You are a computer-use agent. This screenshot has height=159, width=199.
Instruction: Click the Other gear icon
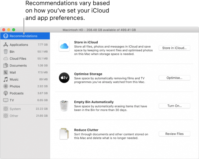click(6, 116)
